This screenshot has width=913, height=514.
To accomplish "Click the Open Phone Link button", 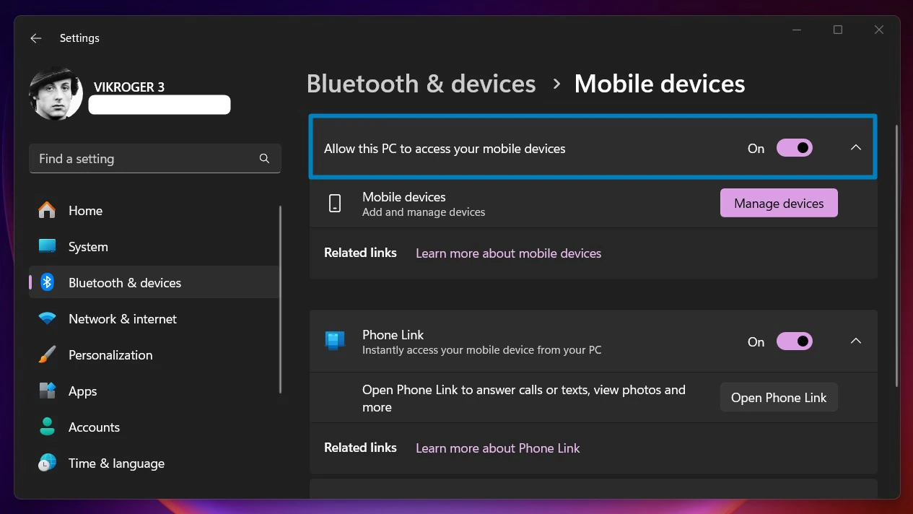I will pos(779,398).
